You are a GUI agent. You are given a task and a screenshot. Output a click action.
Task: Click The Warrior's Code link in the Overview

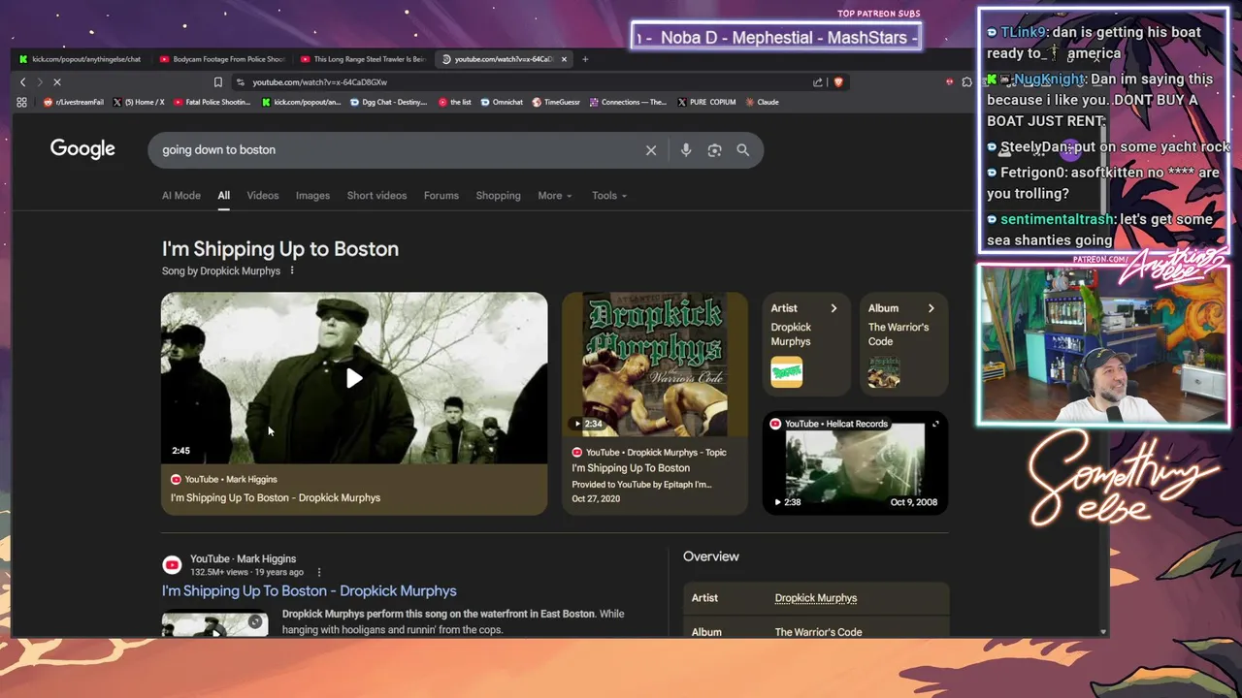coord(818,632)
